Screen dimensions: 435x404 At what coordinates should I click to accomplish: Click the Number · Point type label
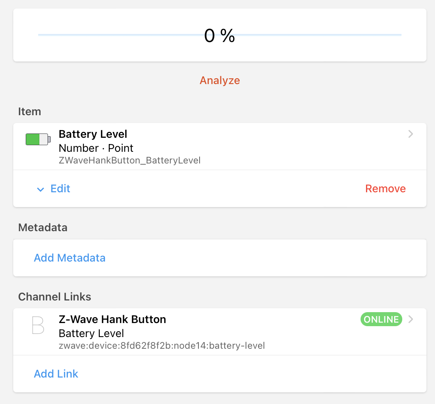(96, 148)
